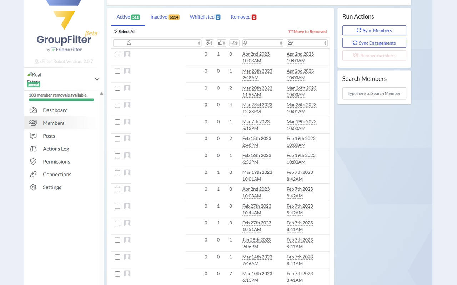Click the Sync Members button

(374, 30)
